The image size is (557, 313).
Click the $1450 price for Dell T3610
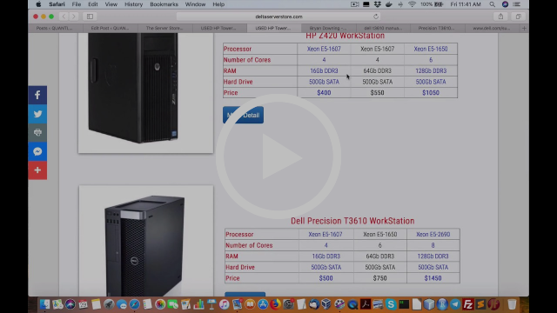433,278
